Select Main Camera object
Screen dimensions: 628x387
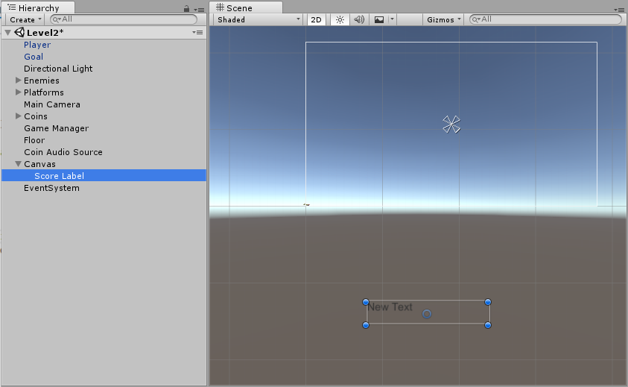(52, 104)
